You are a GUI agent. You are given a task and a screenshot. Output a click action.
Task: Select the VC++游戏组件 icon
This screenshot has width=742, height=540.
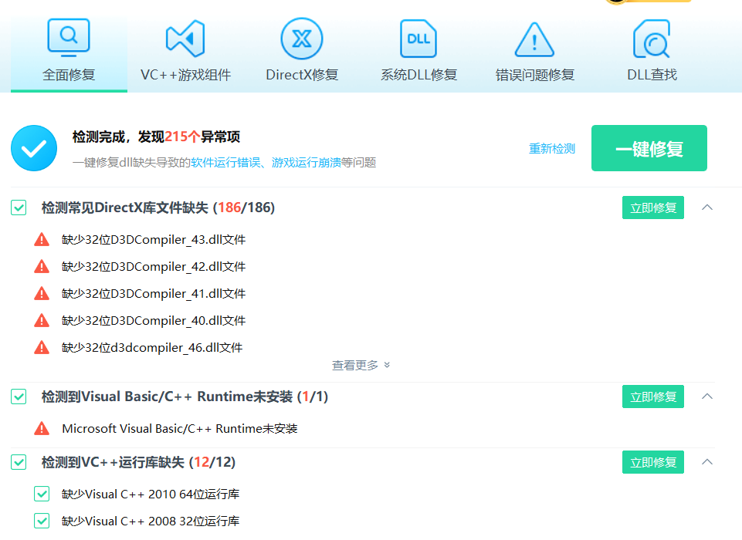click(x=185, y=39)
